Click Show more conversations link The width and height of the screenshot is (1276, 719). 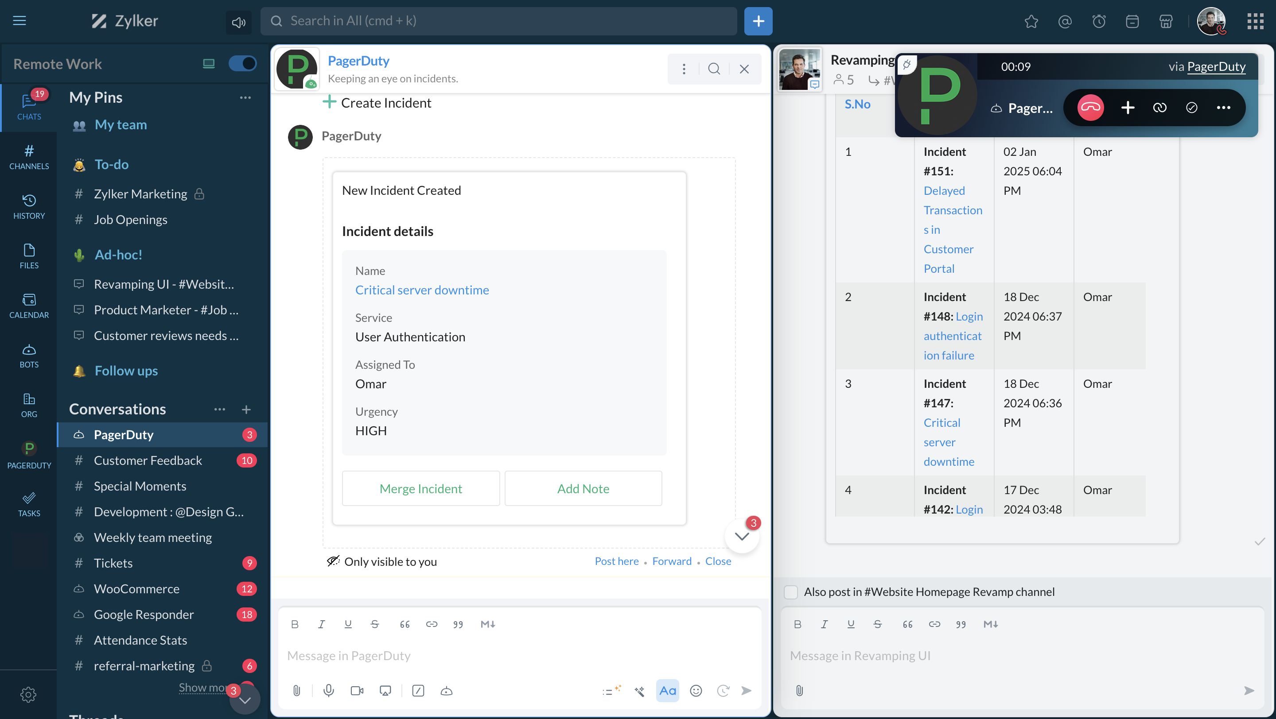pos(202,687)
